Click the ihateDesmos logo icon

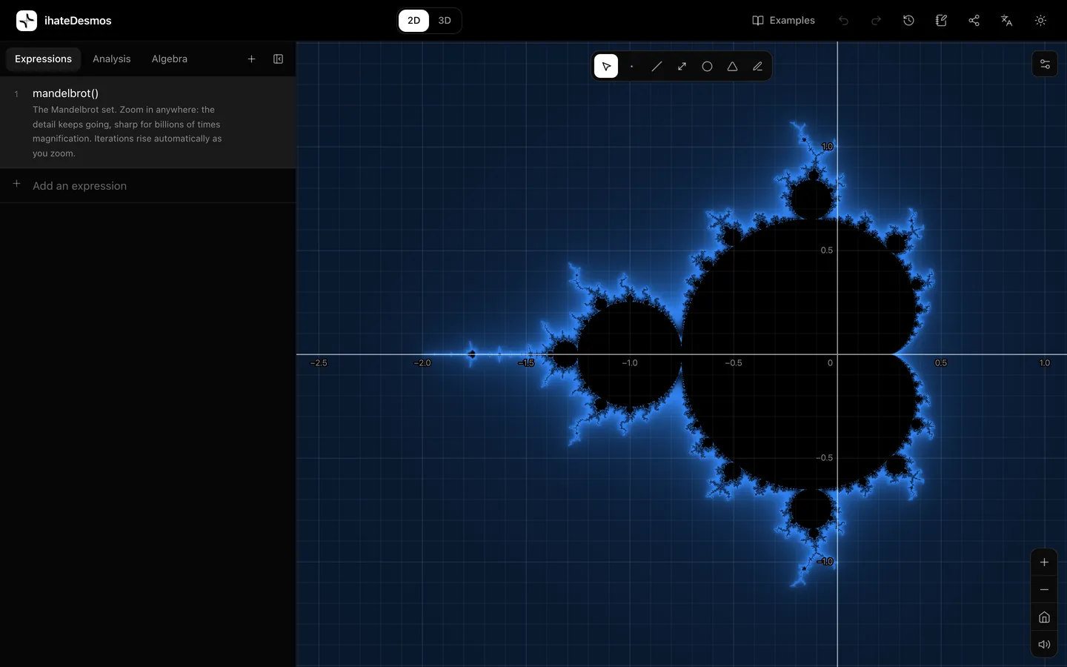tap(27, 21)
